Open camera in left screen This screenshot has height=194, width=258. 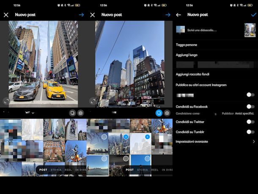(x=81, y=113)
